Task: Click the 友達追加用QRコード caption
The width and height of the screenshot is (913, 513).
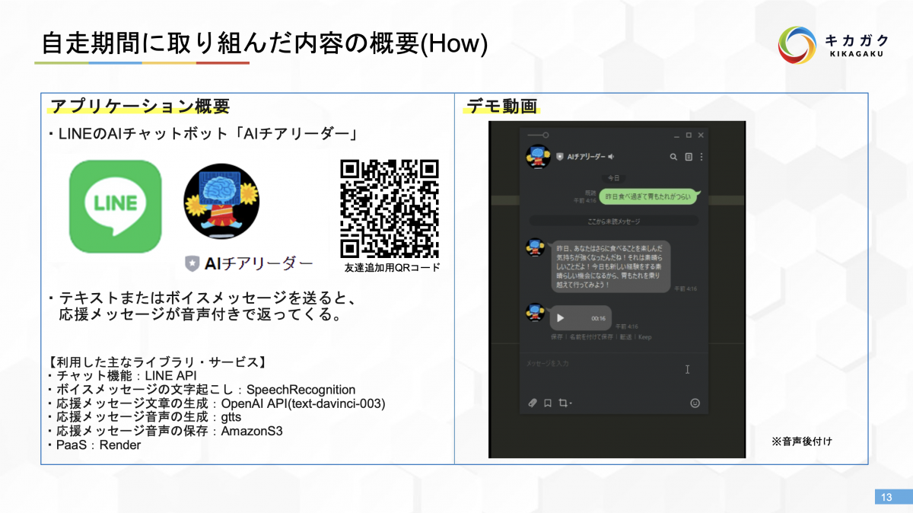Action: 392,268
